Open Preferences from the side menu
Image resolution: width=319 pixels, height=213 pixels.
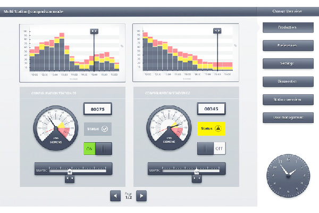point(288,45)
